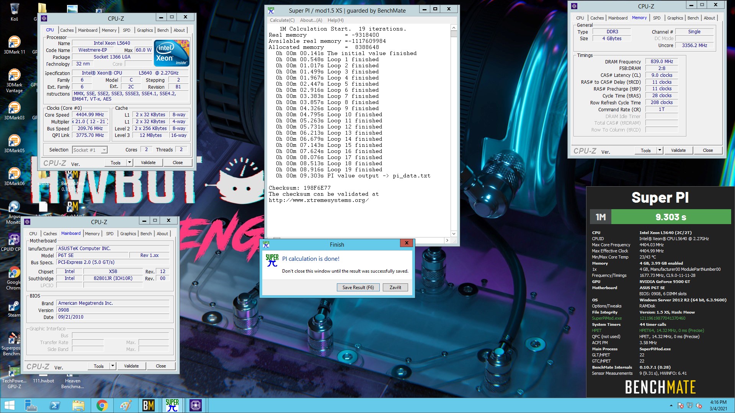Image resolution: width=735 pixels, height=413 pixels.
Task: Open the 3DMark Vantage desktop shortcut
Action: (x=14, y=80)
